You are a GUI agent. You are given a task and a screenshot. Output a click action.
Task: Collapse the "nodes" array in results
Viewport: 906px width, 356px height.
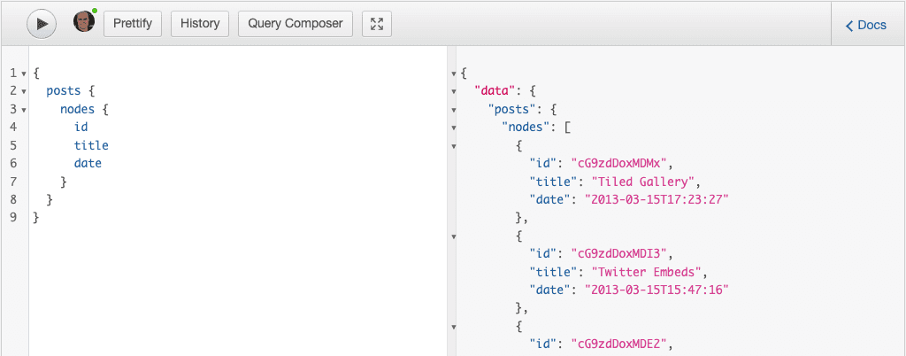[x=453, y=128]
